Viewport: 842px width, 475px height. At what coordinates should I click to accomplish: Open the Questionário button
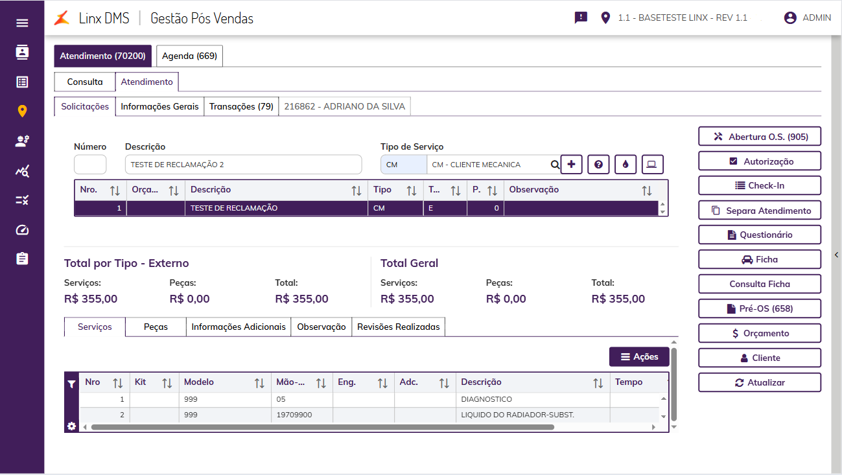tap(760, 235)
